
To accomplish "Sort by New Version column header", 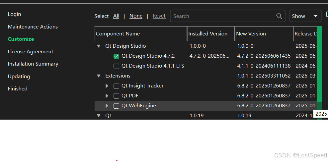I will (264, 33).
